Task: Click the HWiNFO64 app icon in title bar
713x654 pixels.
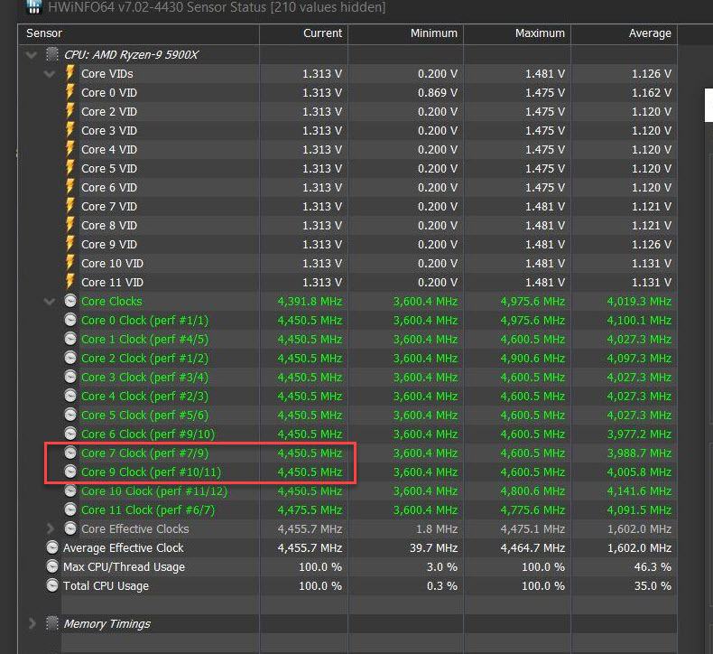Action: pos(33,6)
